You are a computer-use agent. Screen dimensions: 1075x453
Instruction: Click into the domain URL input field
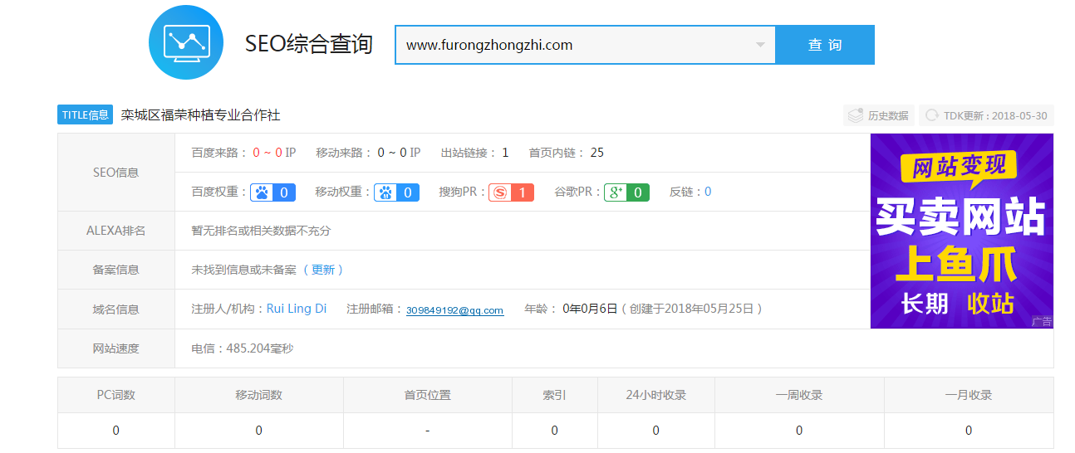coord(573,45)
